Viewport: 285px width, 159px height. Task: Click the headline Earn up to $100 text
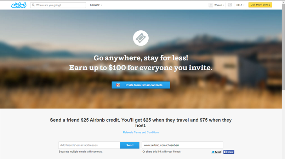coord(141,67)
